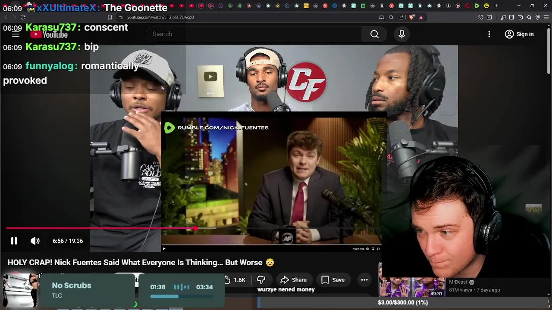Pause the YouTube video
This screenshot has height=310, width=552.
(14, 241)
